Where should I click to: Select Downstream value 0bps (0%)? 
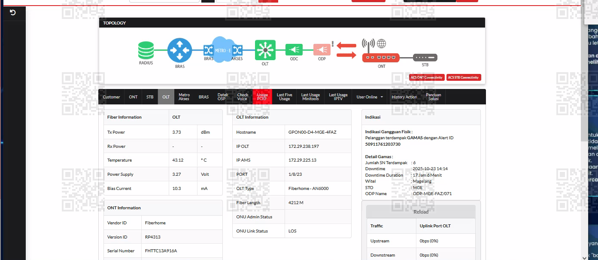click(x=429, y=255)
